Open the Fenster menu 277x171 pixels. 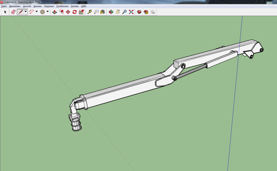[x=74, y=6]
